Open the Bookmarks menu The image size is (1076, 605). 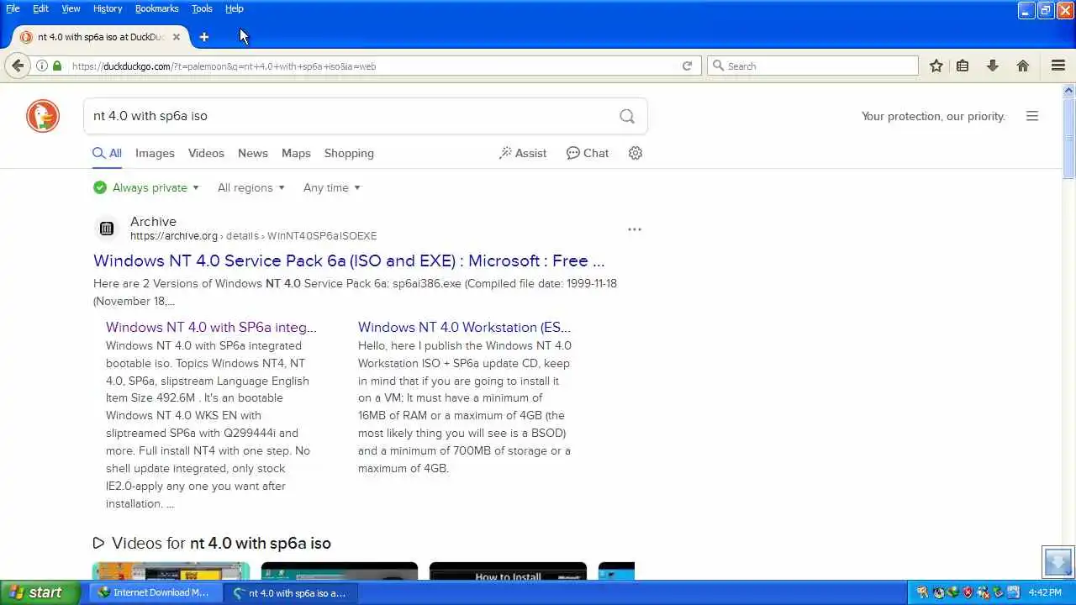tap(156, 8)
